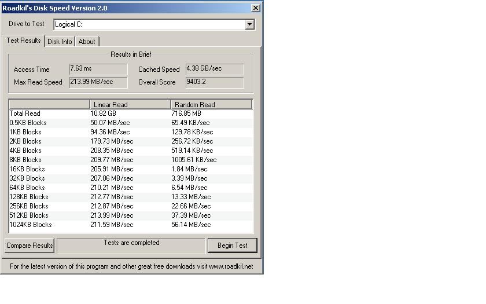Image resolution: width=486 pixels, height=304 pixels.
Task: Click the 56.14 MB/sec value
Action: click(x=191, y=225)
